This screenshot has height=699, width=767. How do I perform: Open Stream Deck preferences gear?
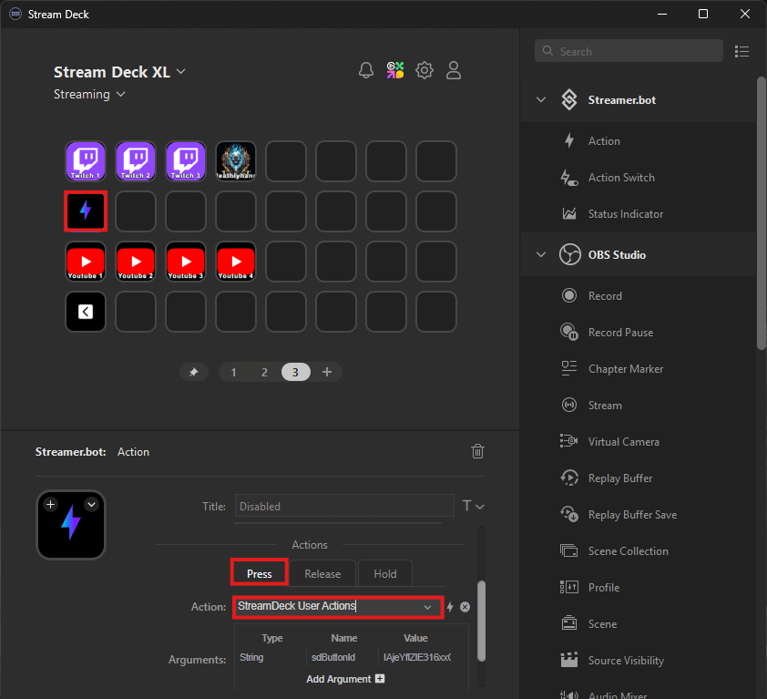(x=424, y=71)
